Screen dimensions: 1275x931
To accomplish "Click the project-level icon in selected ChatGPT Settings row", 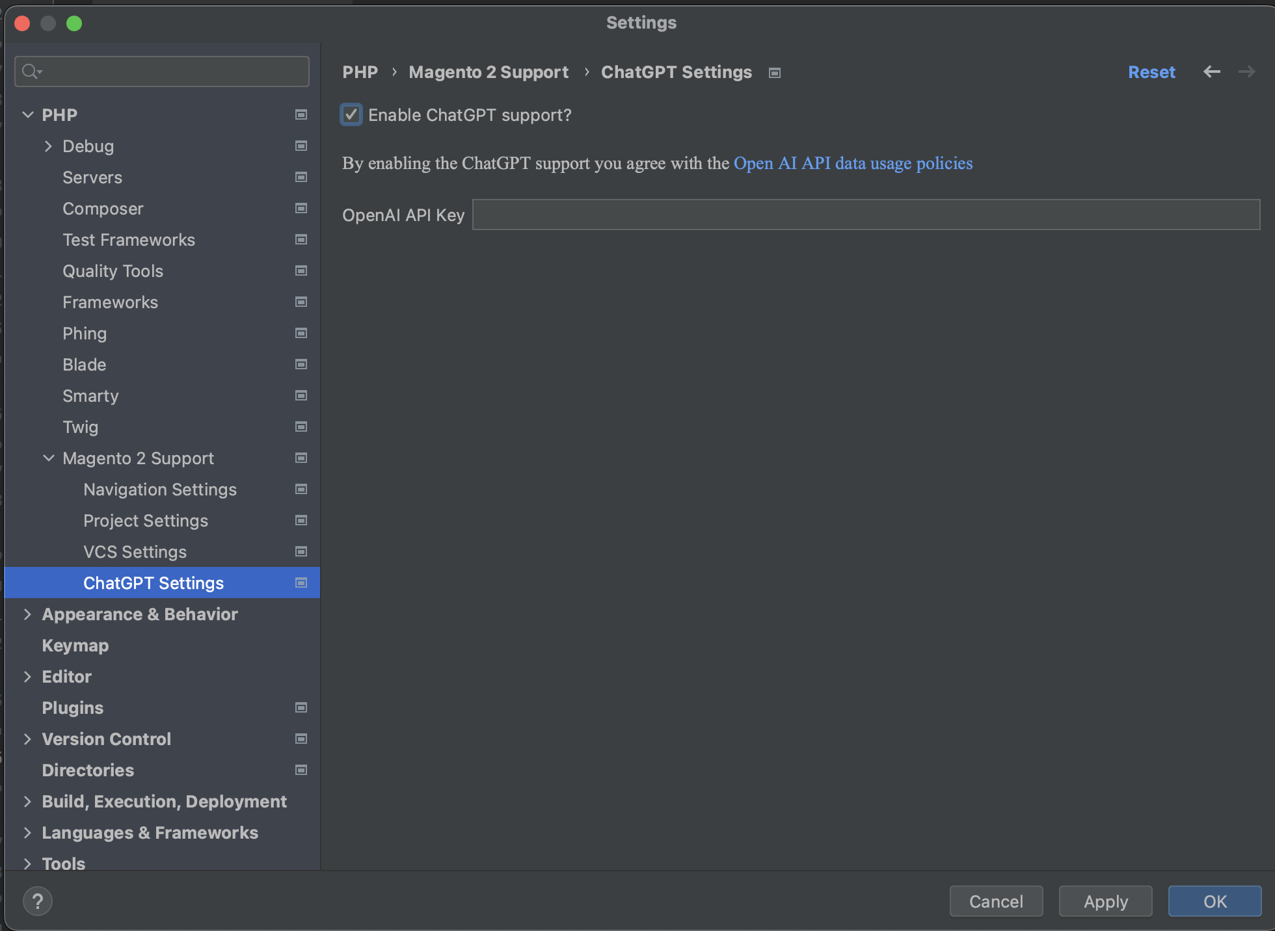I will pos(301,583).
